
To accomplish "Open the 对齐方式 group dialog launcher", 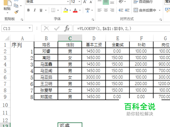I will tap(160, 20).
